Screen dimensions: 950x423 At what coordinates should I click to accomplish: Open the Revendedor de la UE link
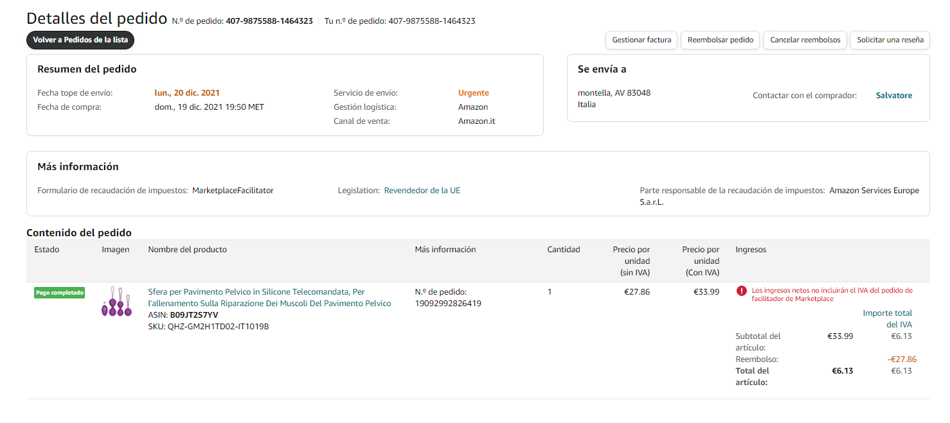[x=422, y=191]
